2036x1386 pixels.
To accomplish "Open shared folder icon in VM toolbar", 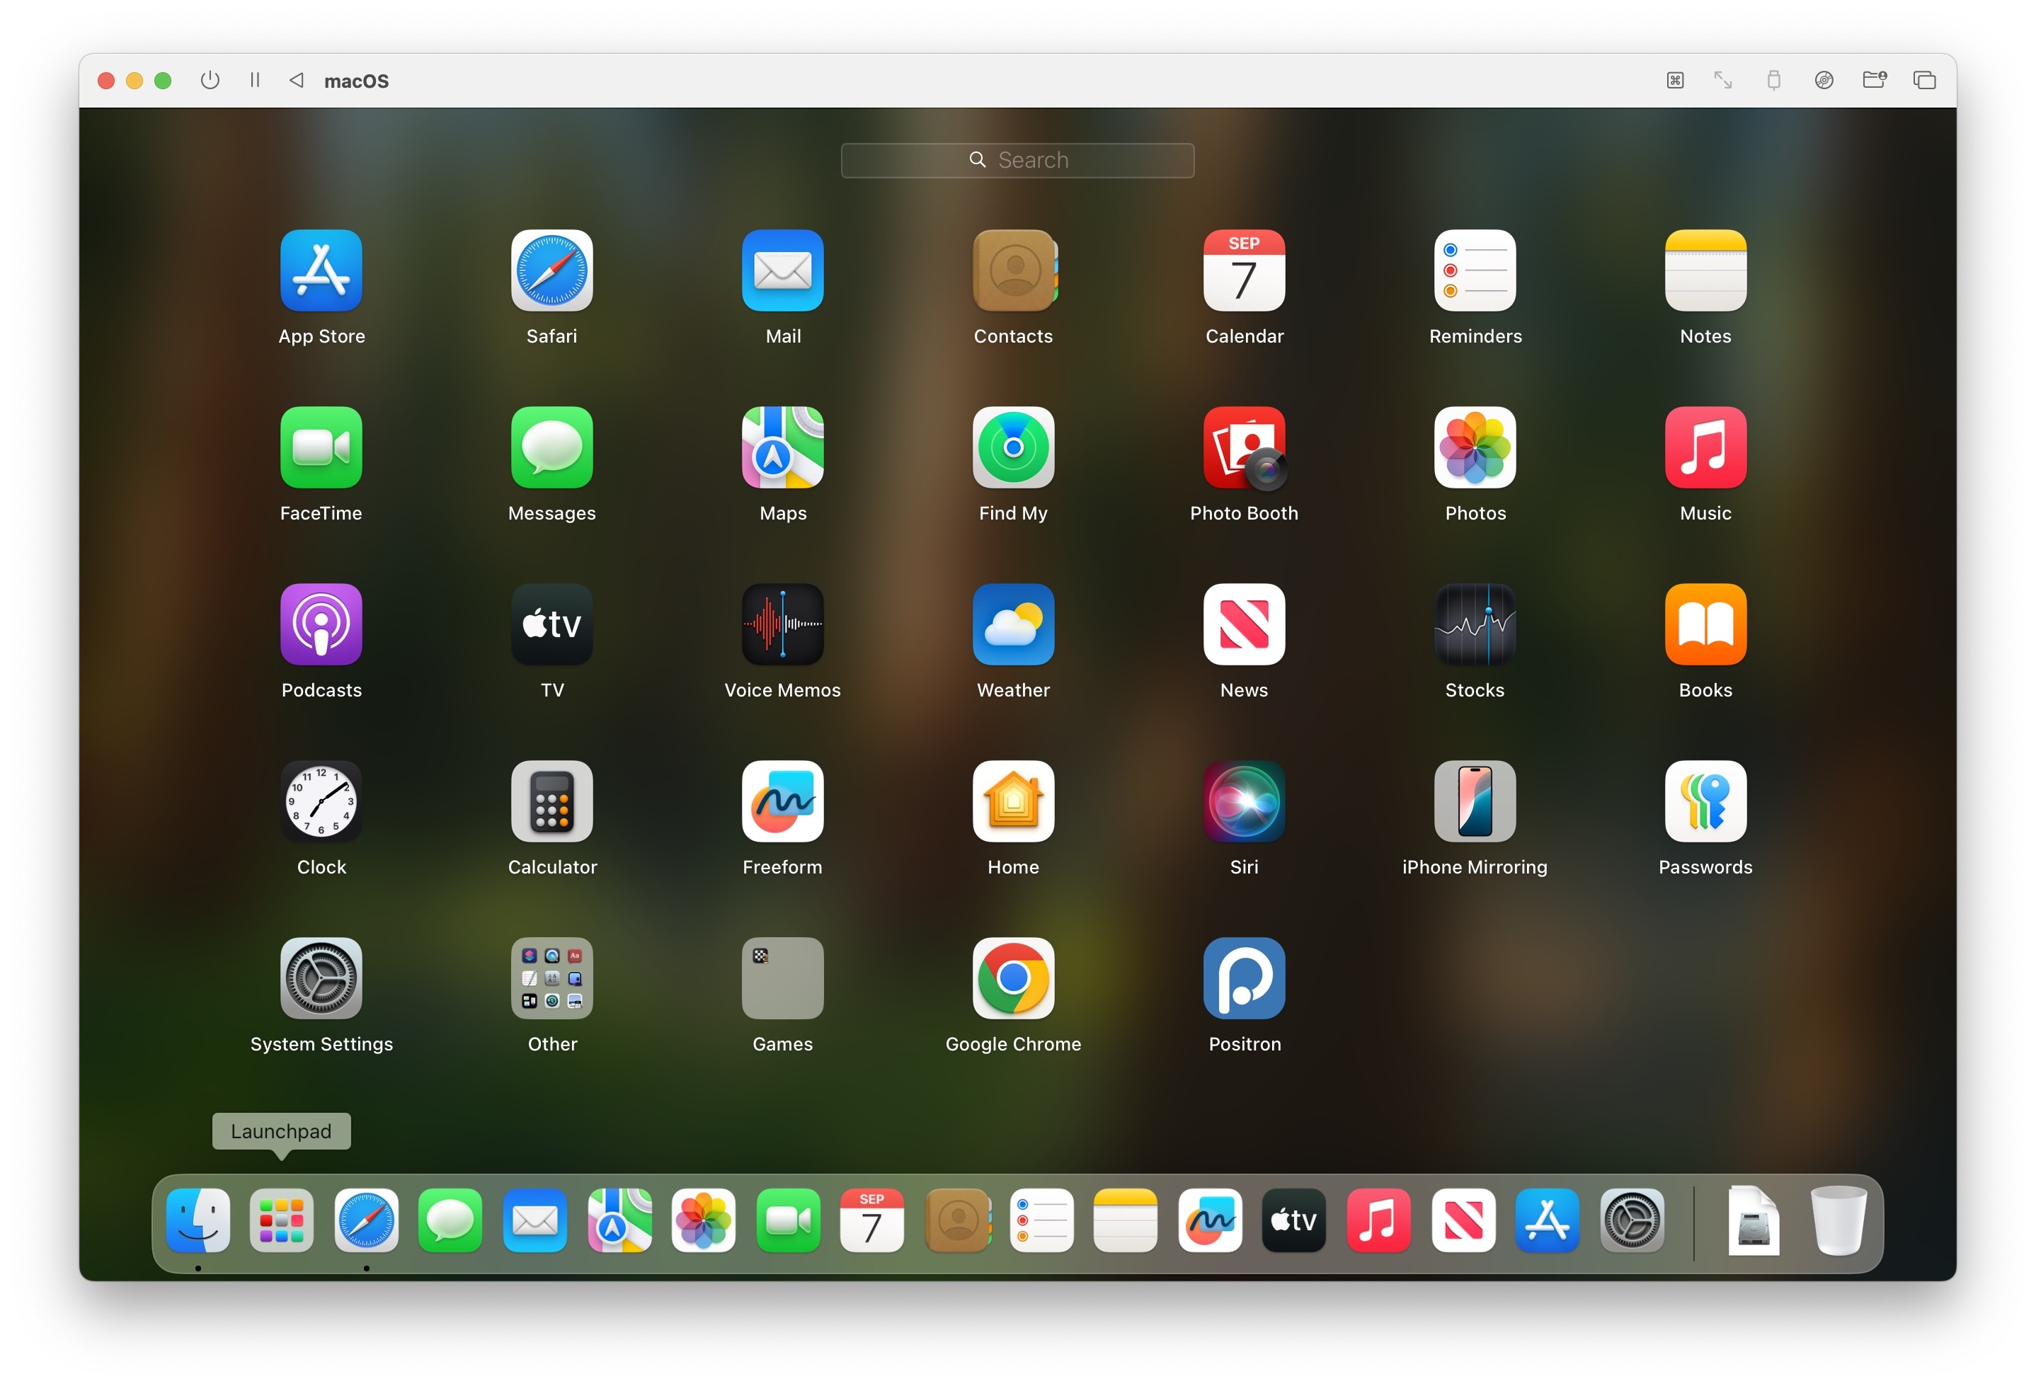I will 1874,81.
